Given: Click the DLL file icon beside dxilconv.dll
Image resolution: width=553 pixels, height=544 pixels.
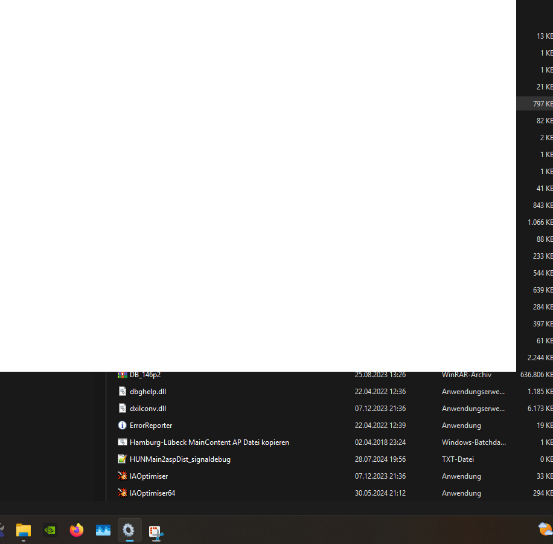Looking at the screenshot, I should point(123,409).
